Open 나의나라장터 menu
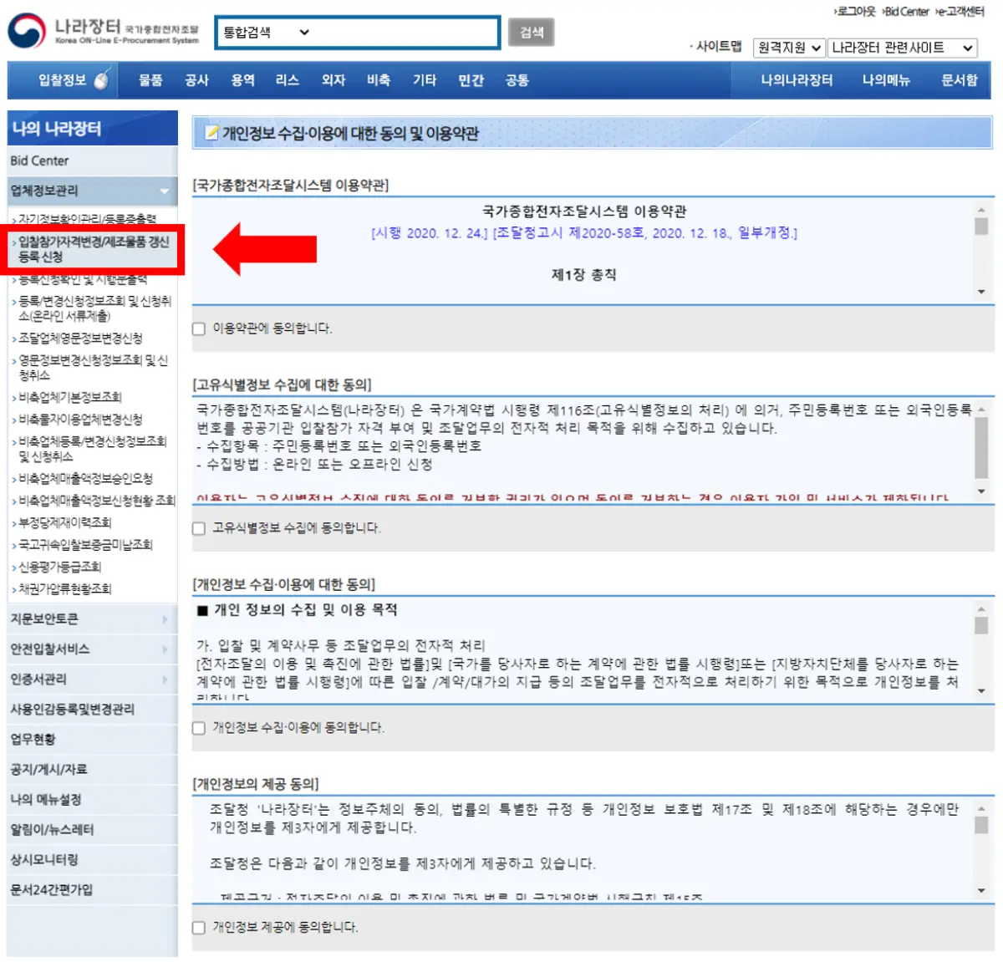 click(x=797, y=80)
